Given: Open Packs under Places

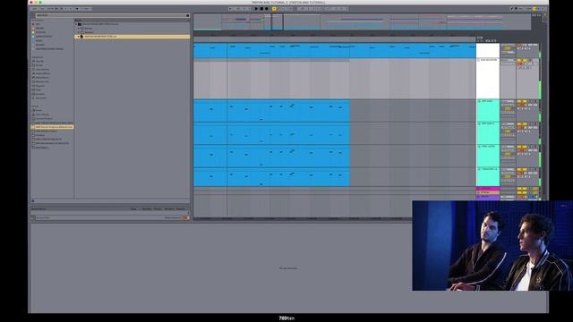Looking at the screenshot, I should [38, 110].
